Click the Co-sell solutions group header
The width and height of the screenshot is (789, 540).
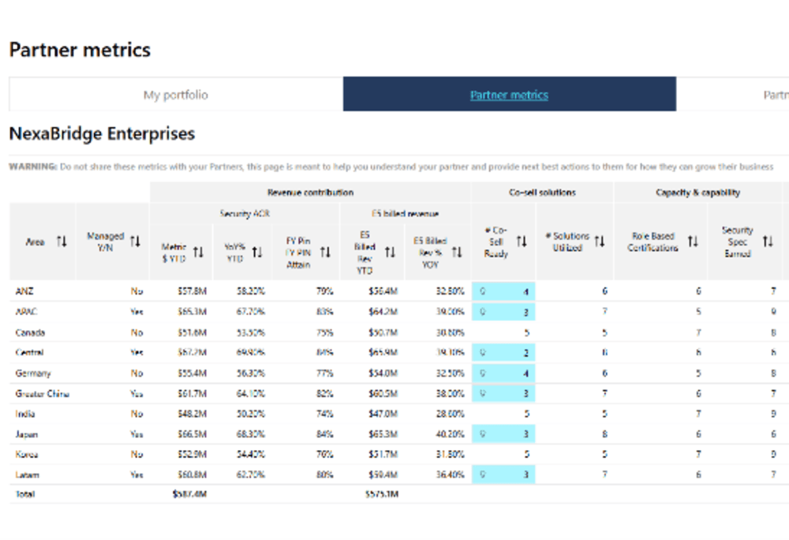pos(542,193)
